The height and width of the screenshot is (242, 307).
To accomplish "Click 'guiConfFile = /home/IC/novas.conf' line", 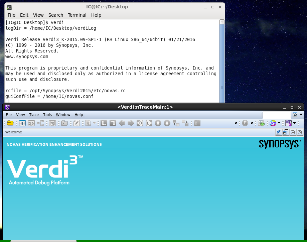I will (49, 96).
